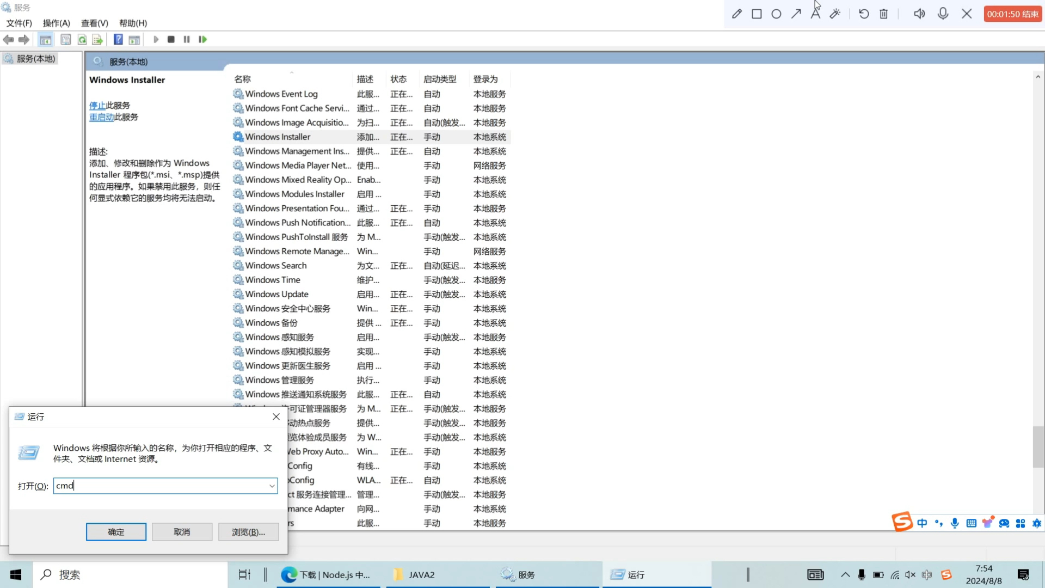
Task: Open 文件(F) menu in Services window
Action: click(x=20, y=23)
